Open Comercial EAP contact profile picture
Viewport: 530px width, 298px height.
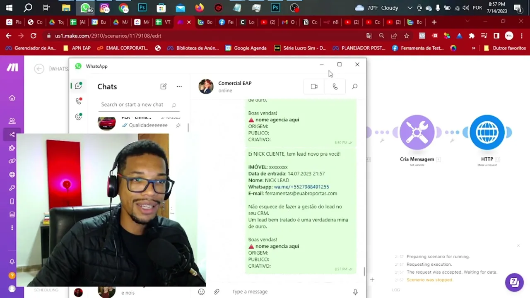coord(206,87)
